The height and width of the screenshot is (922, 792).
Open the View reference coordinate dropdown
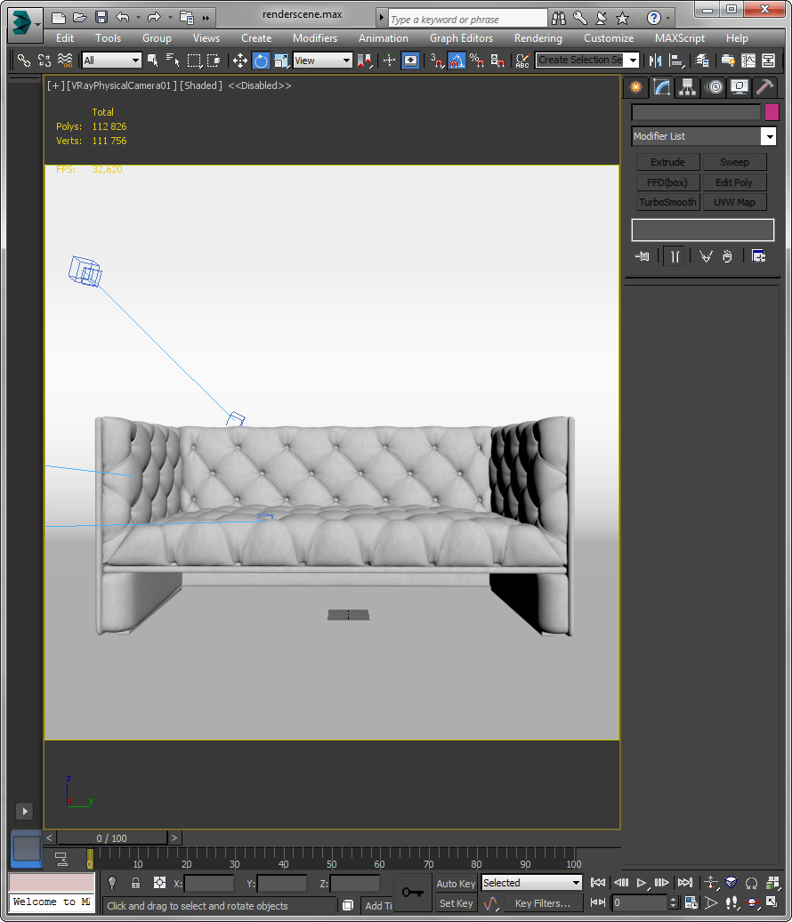pos(322,61)
